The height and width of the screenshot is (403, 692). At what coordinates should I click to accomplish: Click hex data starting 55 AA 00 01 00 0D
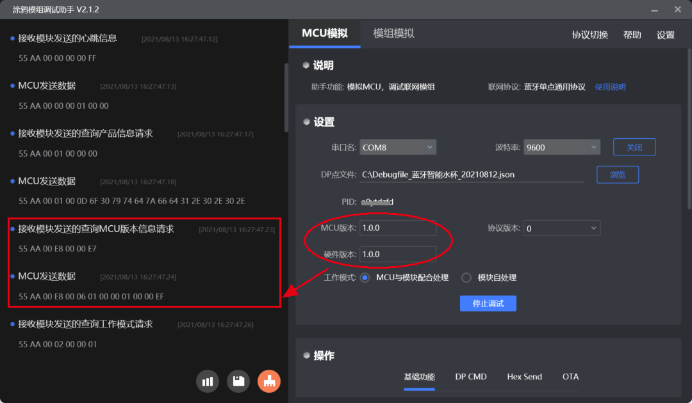[x=131, y=201]
